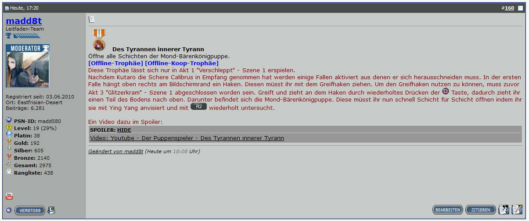The image size is (529, 221).
Task: Click the trophy title 'Des Tyrannen innerer Tyrann'
Action: [158, 49]
